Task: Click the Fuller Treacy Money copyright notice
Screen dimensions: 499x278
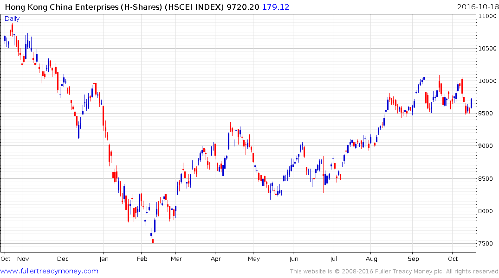Action: pos(394,271)
